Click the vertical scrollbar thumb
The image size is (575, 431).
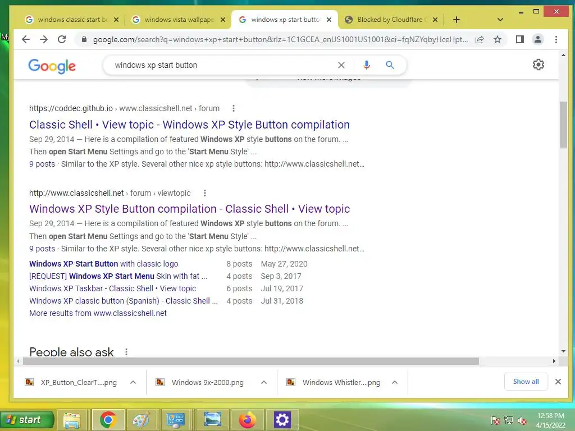[x=563, y=125]
